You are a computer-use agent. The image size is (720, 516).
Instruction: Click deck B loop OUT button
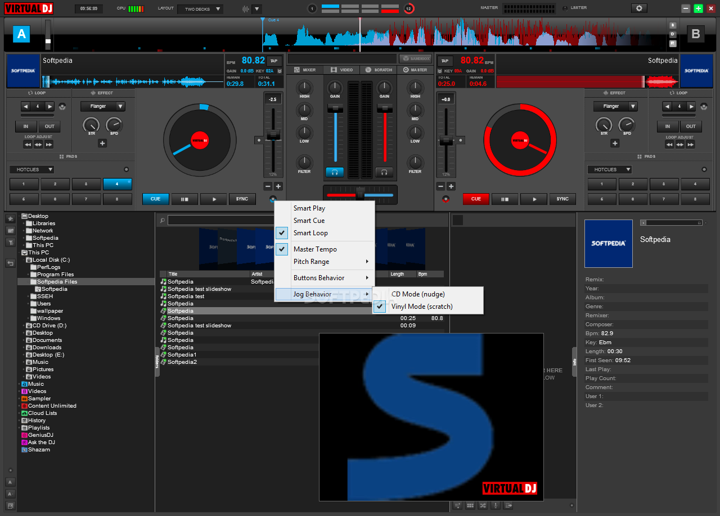click(x=691, y=126)
